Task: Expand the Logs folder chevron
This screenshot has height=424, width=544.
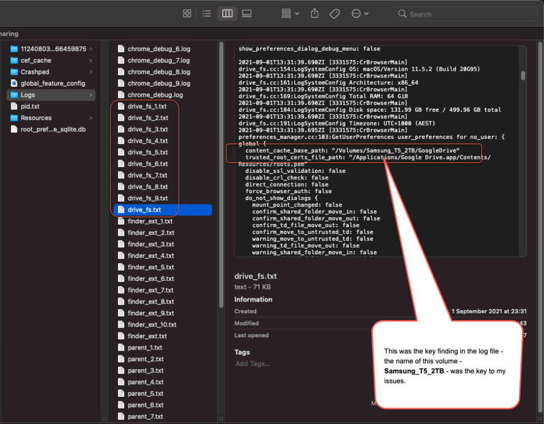Action: point(91,95)
